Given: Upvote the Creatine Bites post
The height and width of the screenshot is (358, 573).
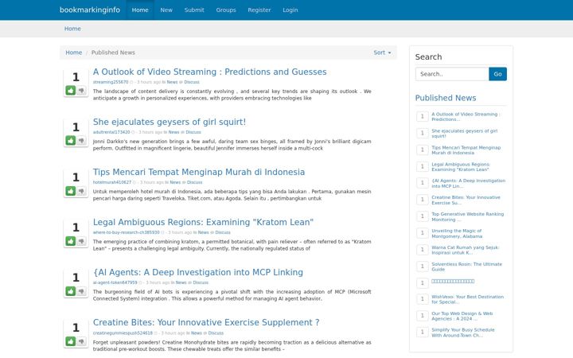Looking at the screenshot, I should 71,341.
